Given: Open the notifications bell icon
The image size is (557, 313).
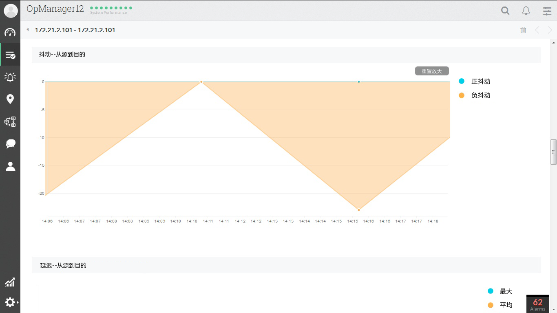Looking at the screenshot, I should [x=526, y=11].
